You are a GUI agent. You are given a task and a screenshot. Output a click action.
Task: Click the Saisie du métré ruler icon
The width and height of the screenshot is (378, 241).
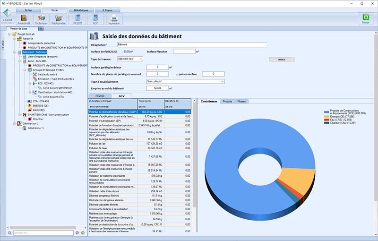pyautogui.click(x=34, y=75)
